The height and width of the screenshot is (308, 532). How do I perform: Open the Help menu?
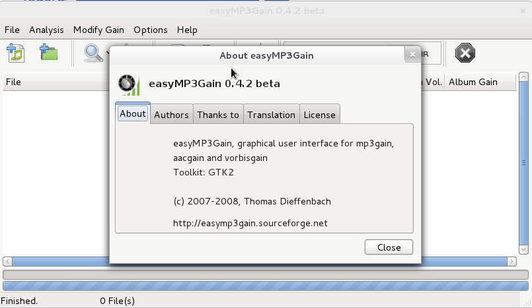tap(187, 30)
